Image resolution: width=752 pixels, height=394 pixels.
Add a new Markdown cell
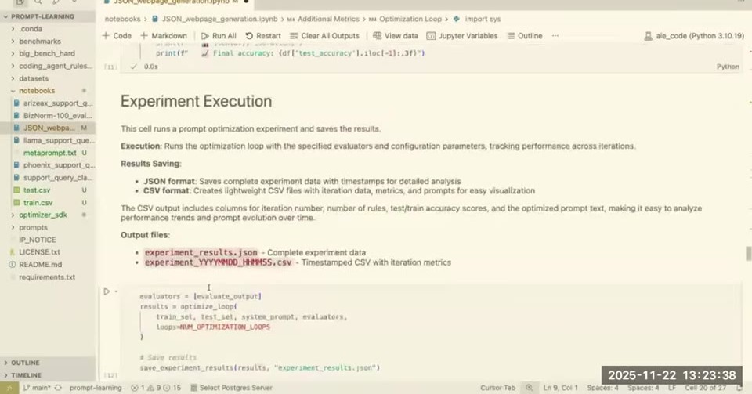click(x=164, y=36)
